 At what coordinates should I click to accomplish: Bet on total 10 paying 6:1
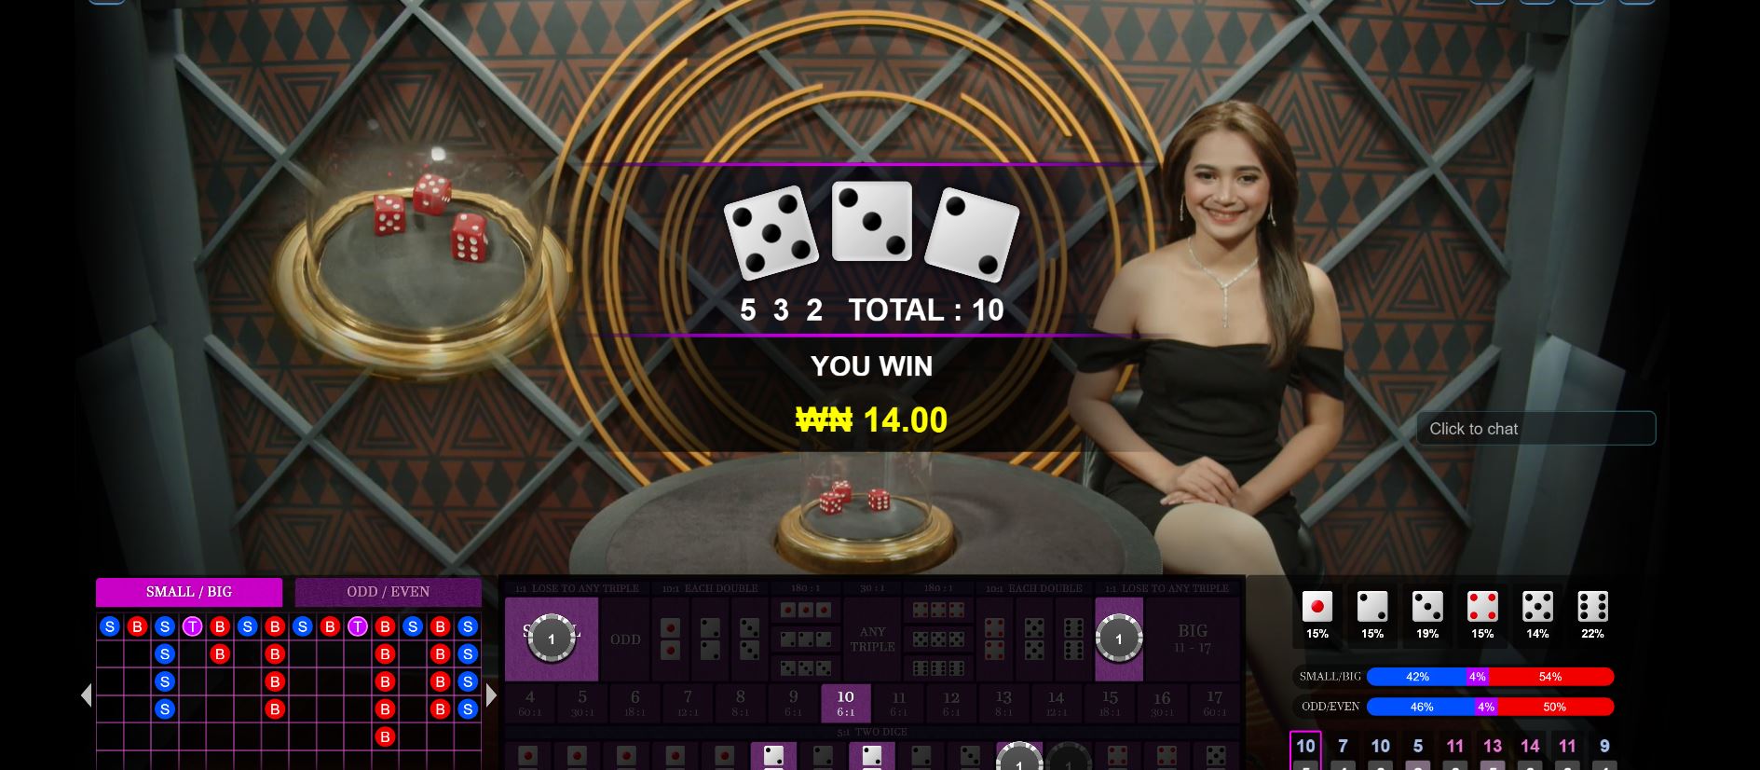846,703
